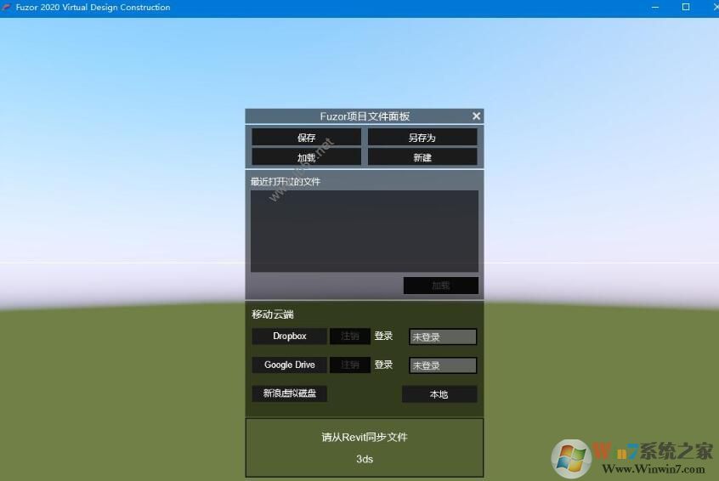Click the 请从Revit同步文件 text
The height and width of the screenshot is (481, 719).
[365, 437]
